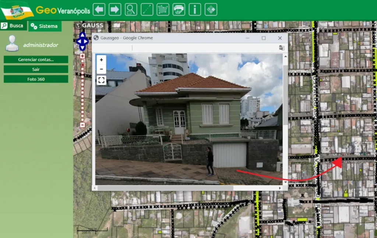
Task: Zoom out on the 360 photo
Action: [101, 69]
